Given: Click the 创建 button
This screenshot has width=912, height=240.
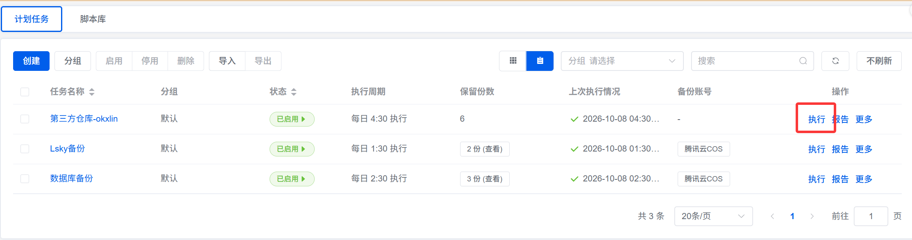Looking at the screenshot, I should 31,61.
